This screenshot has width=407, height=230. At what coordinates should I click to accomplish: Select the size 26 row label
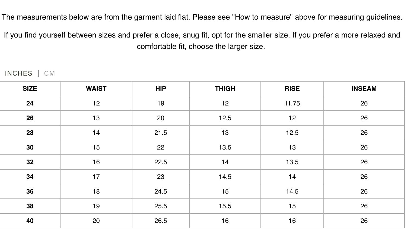coord(30,118)
